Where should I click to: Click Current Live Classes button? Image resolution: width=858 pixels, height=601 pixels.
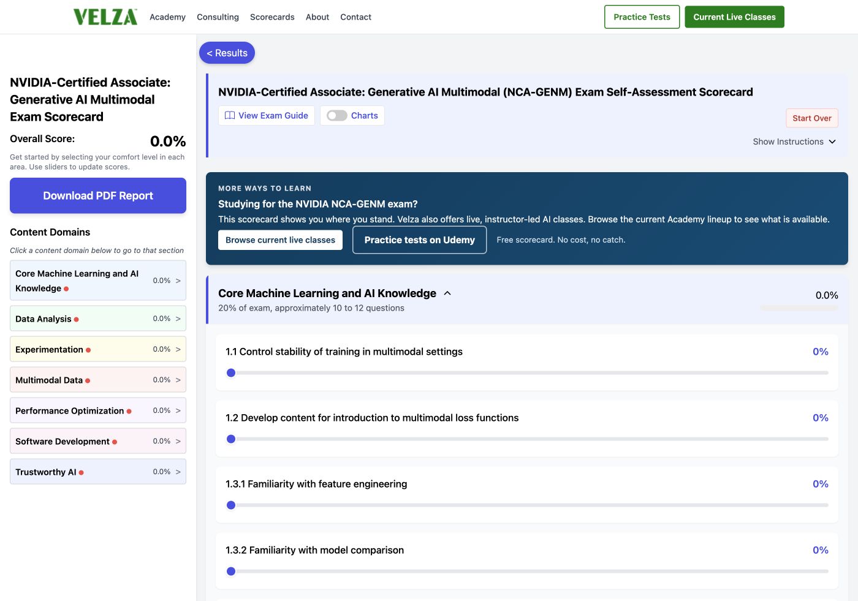(734, 17)
